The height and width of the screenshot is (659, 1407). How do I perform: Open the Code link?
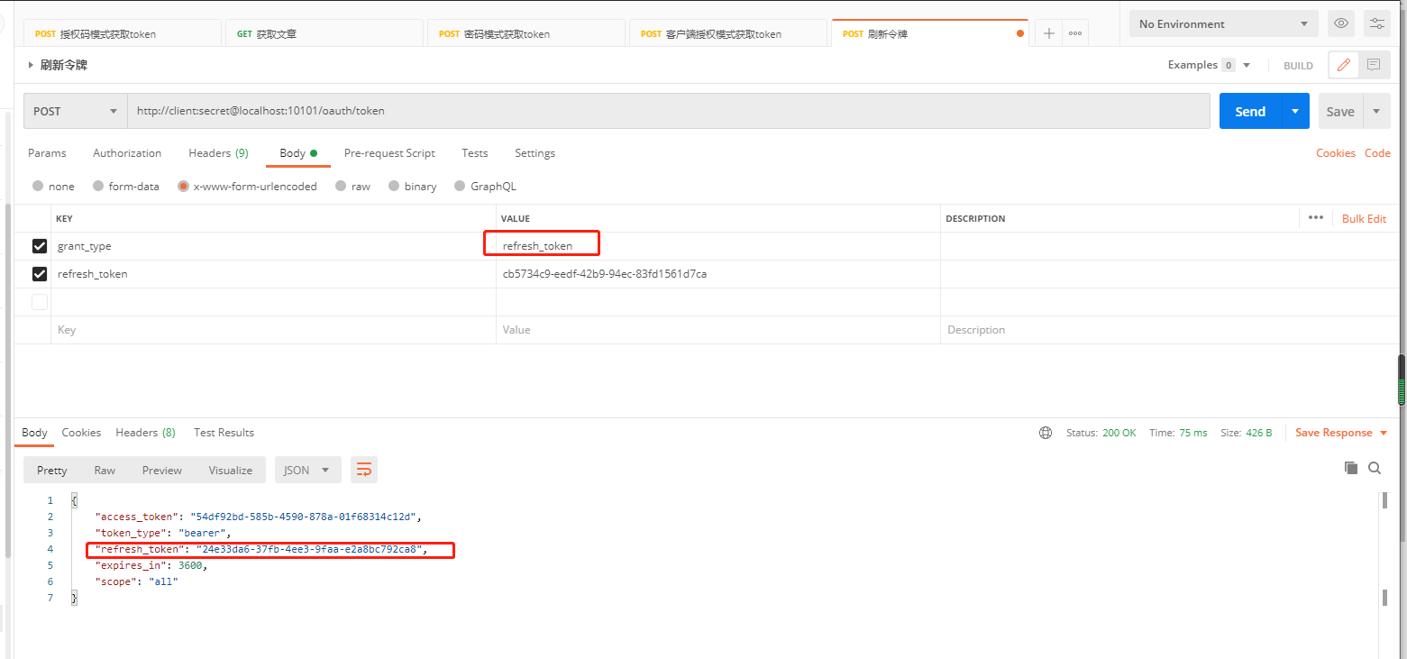[x=1376, y=153]
